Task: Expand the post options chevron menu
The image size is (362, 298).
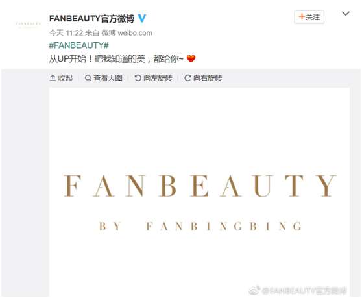Action: [345, 14]
